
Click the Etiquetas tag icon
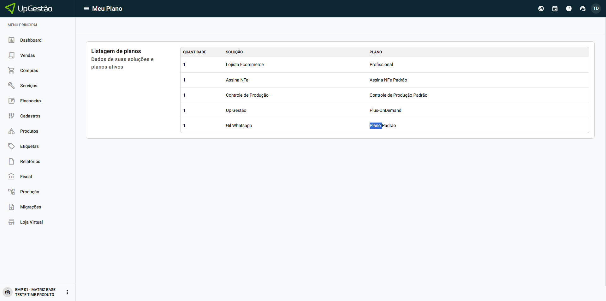(x=11, y=146)
